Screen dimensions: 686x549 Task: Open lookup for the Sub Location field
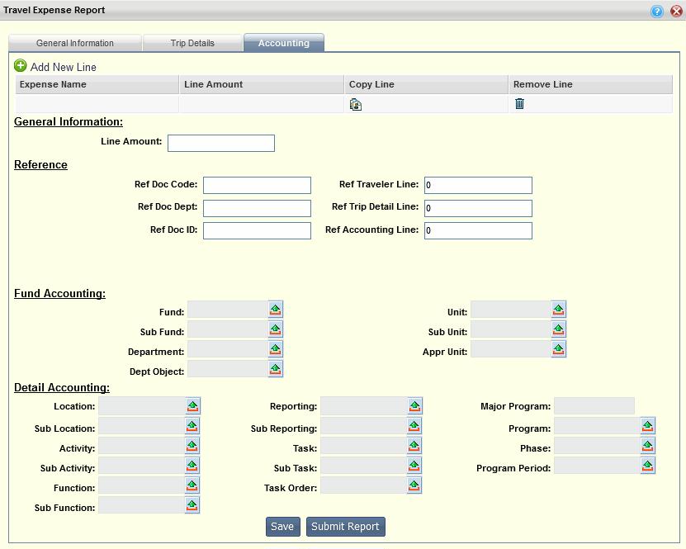192,426
